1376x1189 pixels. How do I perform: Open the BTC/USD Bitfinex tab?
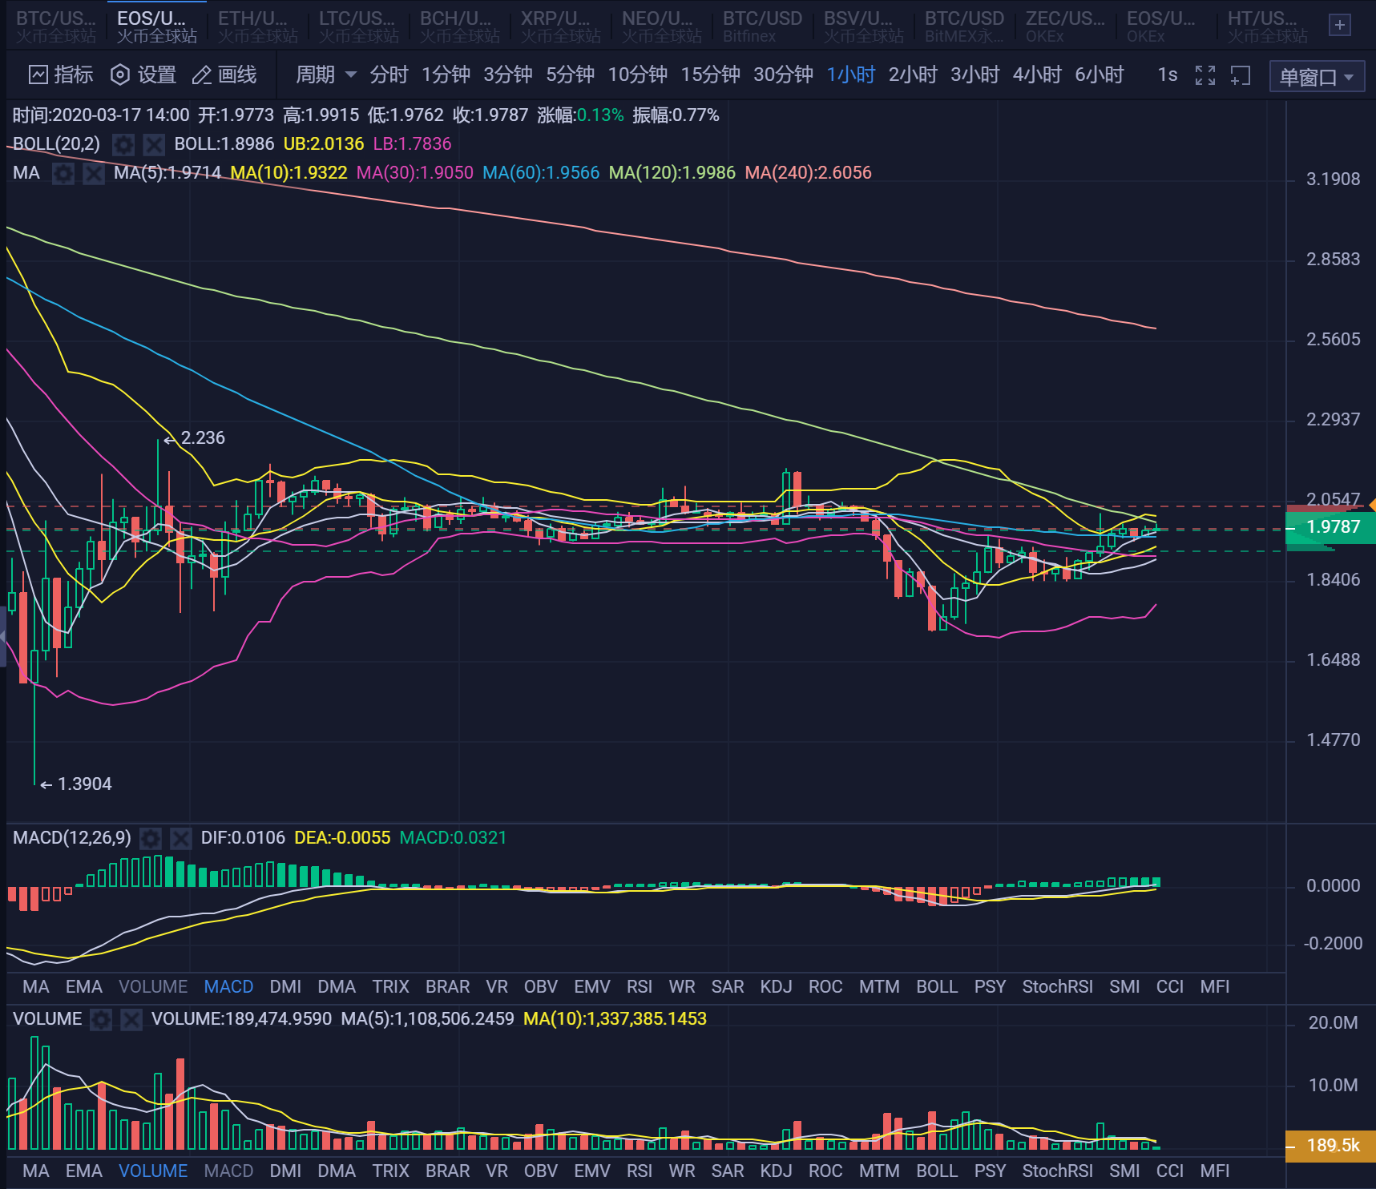(x=762, y=26)
